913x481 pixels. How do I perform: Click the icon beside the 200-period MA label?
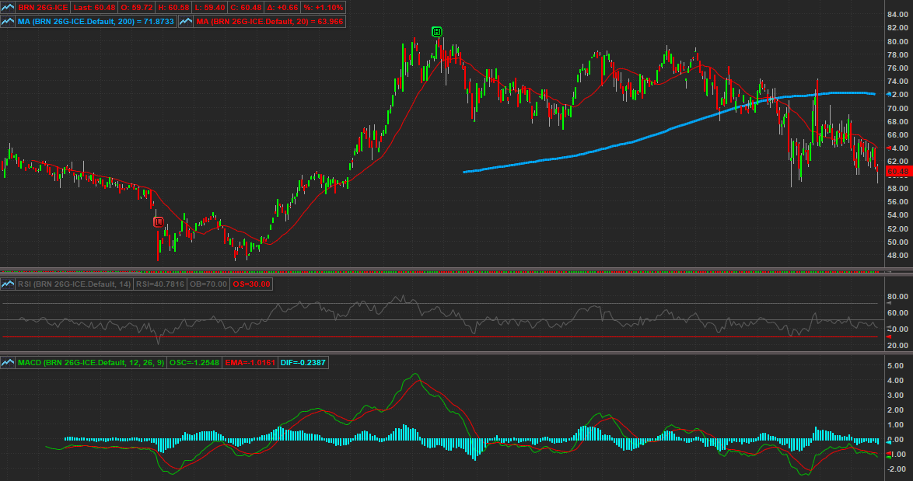(x=8, y=22)
